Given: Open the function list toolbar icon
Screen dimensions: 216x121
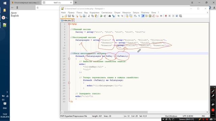Looking at the screenshot, I should (154, 16).
